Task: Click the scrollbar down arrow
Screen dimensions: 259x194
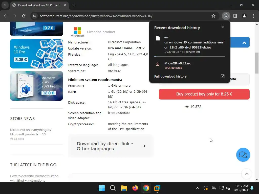Action: (x=257, y=180)
